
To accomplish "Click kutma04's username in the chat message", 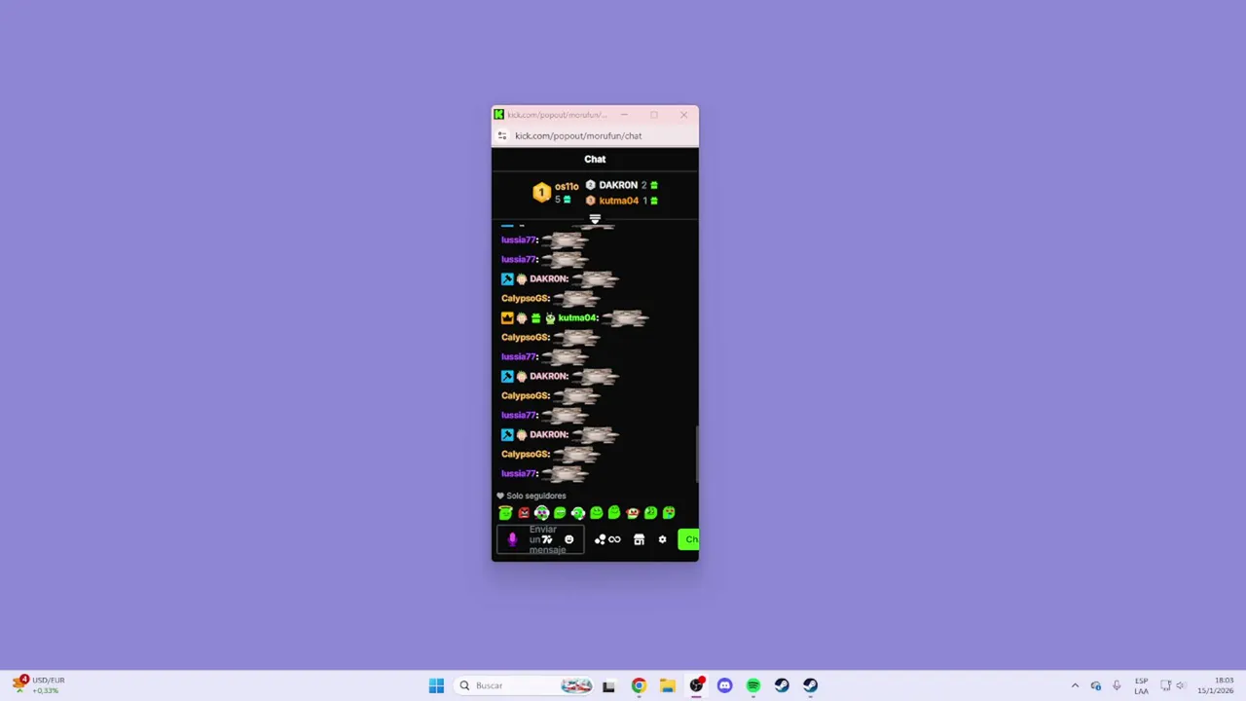I will click(x=577, y=317).
